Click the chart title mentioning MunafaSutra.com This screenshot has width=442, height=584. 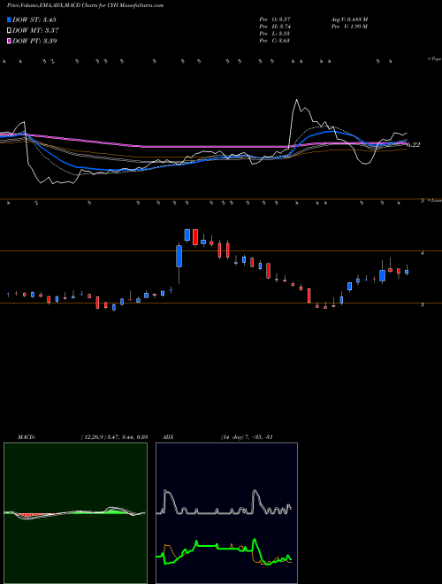(x=85, y=5)
